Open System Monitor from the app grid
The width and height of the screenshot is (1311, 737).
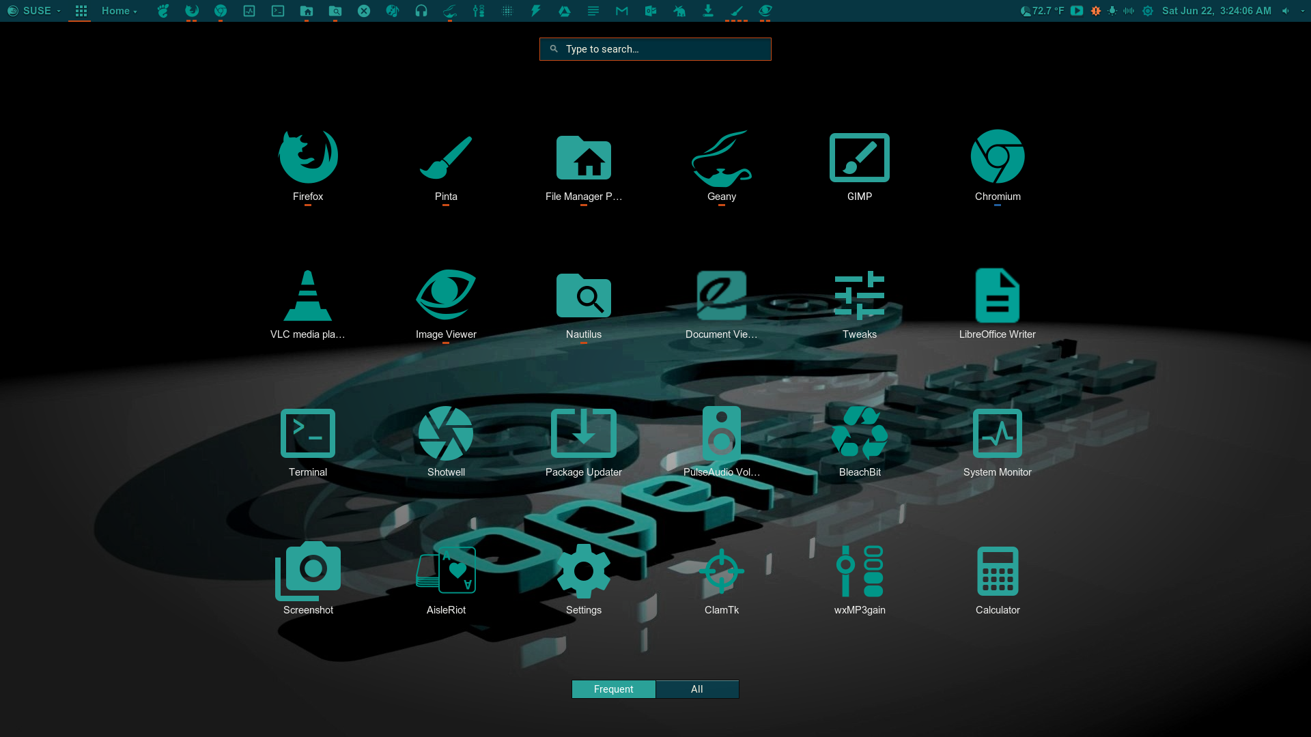[x=998, y=442]
